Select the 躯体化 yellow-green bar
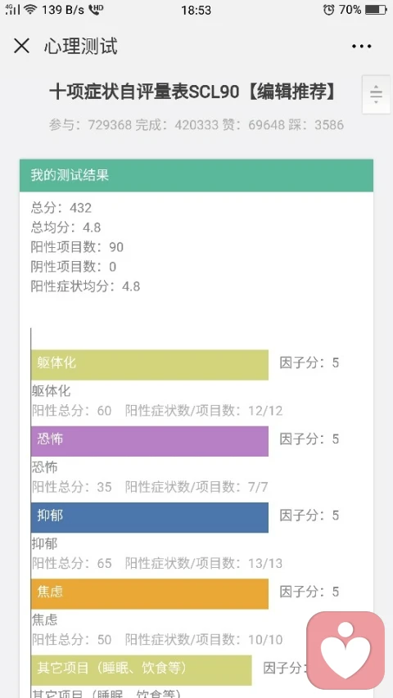The image size is (393, 698). click(x=150, y=365)
